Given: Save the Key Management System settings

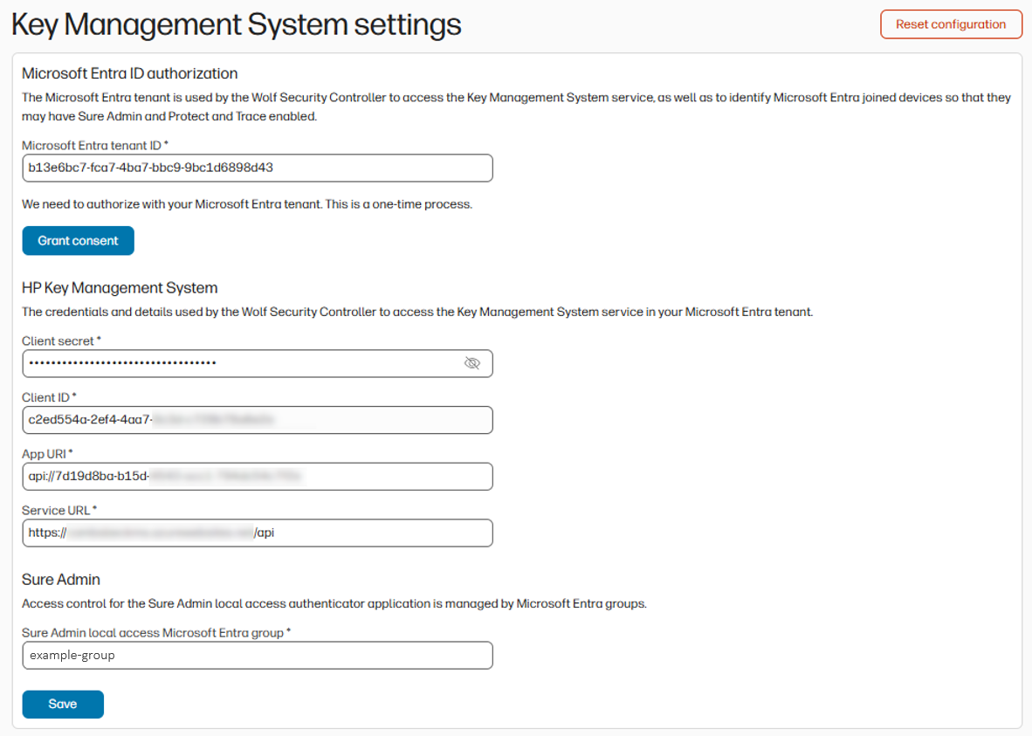Looking at the screenshot, I should point(63,705).
